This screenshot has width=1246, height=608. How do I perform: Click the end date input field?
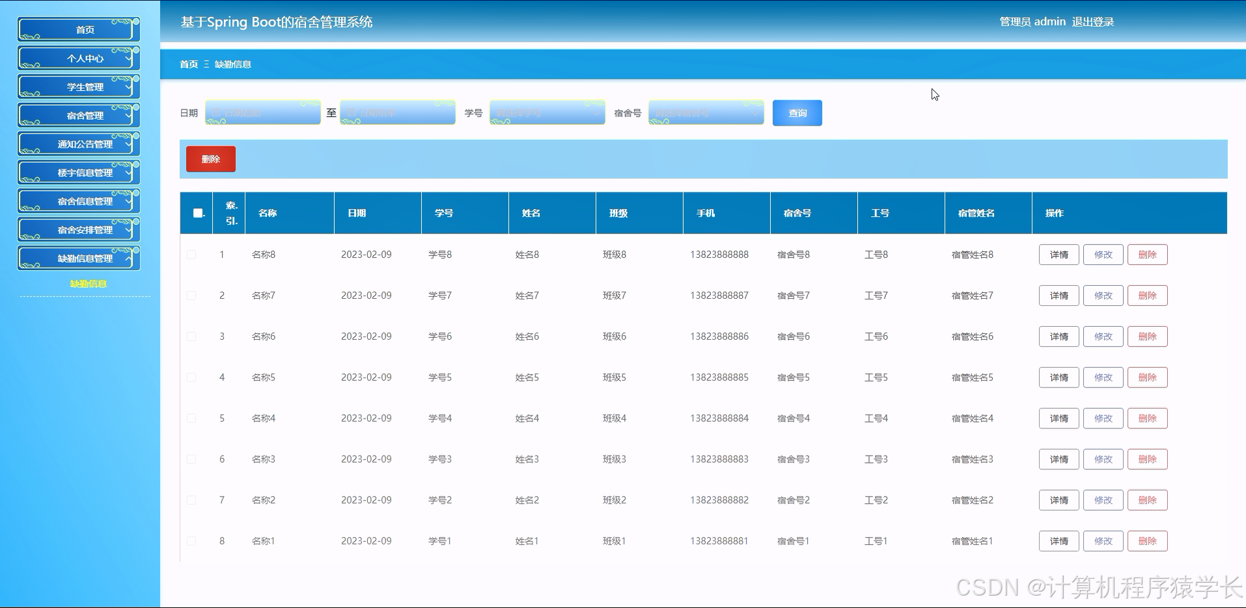coord(398,113)
